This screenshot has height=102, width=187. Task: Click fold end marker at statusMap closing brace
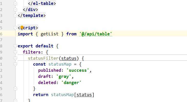[x=15, y=88]
